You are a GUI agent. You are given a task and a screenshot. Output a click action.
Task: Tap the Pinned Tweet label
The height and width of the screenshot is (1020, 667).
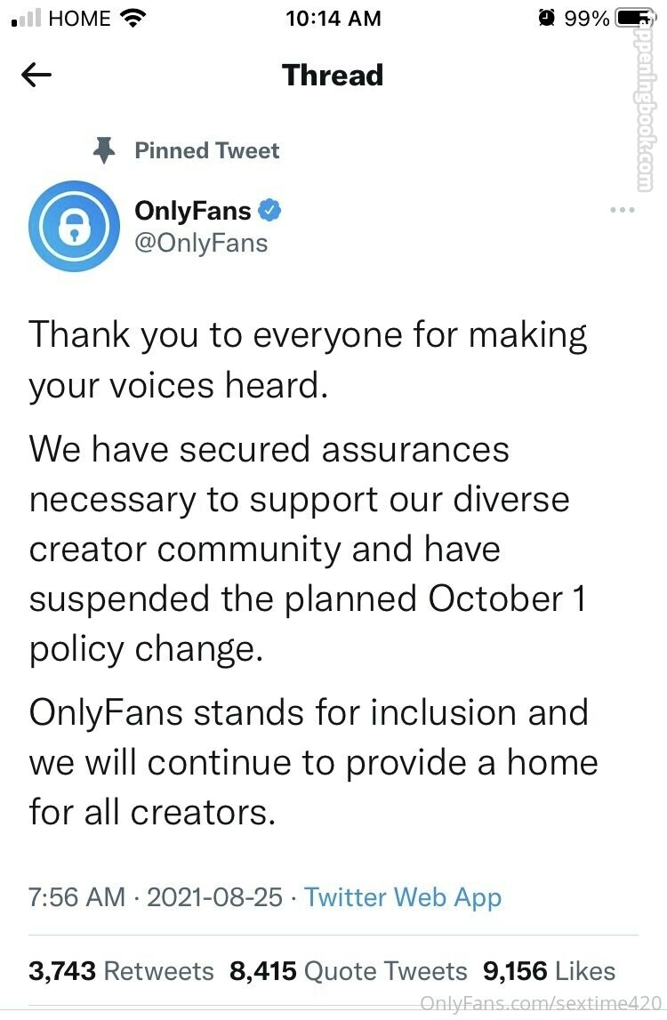coord(206,151)
